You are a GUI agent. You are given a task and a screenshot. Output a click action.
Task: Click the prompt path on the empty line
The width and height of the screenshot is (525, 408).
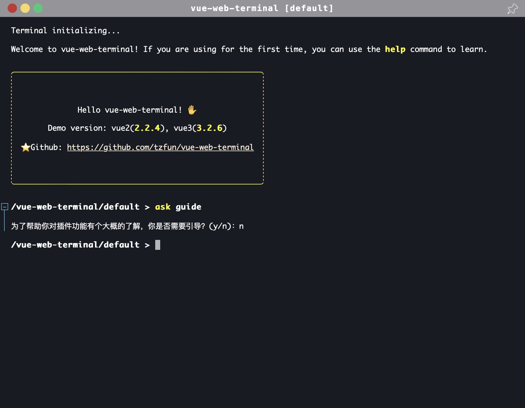click(75, 245)
